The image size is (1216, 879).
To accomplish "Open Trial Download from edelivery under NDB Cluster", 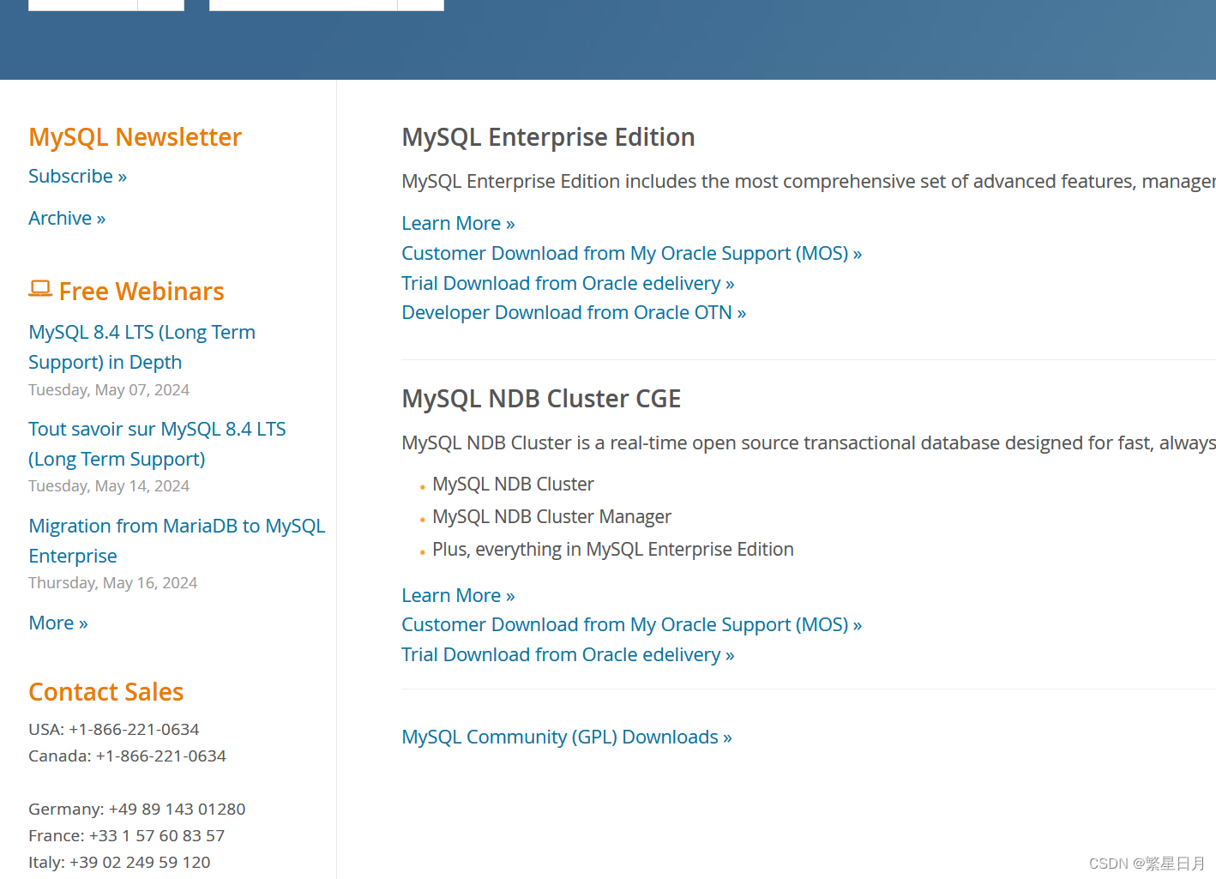I will [x=568, y=654].
